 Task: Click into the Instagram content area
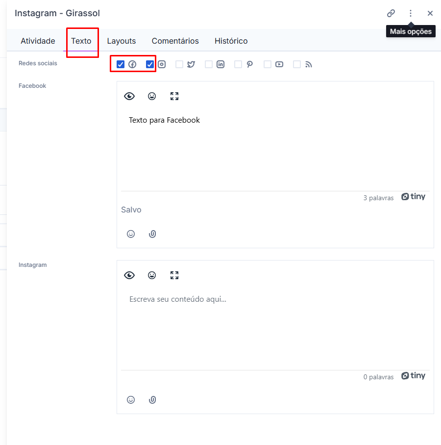275,329
